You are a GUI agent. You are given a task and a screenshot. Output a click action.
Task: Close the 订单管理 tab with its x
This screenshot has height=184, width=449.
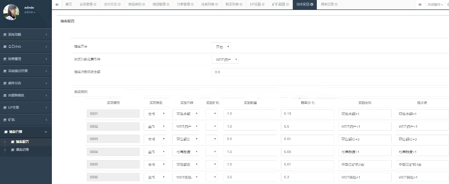point(192,4)
